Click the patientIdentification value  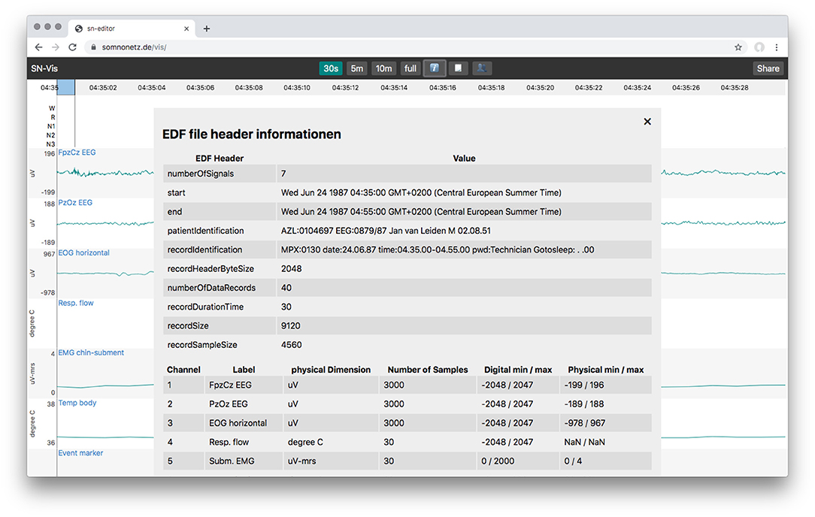(386, 231)
